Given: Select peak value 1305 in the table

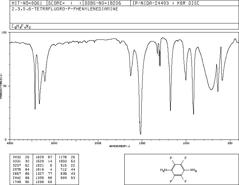Looking at the screenshot, I should coord(40,178).
